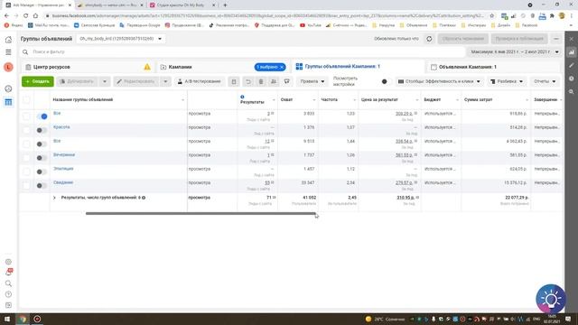Click the red L account avatar
The image size is (578, 325).
click(8, 67)
